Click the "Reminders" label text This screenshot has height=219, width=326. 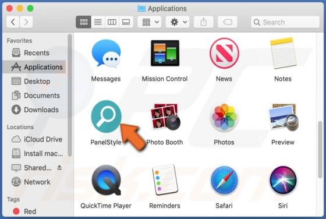click(165, 206)
